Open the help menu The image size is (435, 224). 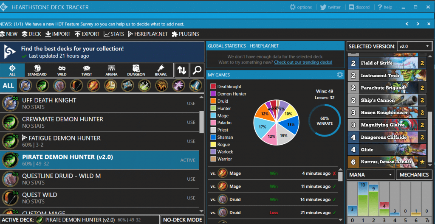pyautogui.click(x=384, y=7)
